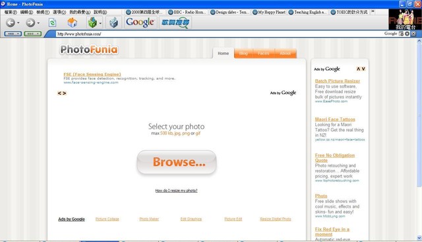
Task: Open 'How do I resize my photo?' link
Action: tap(176, 191)
